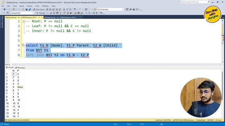Close the SQLQuery4.sql tab

(42, 17)
